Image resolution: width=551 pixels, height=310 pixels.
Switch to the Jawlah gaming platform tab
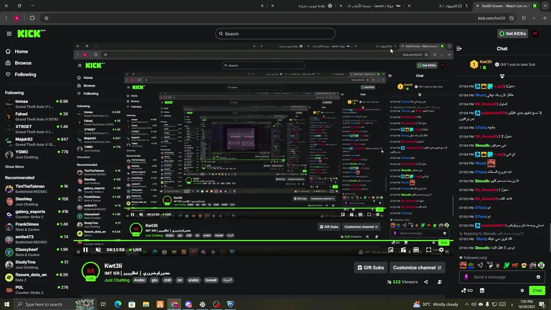(x=374, y=6)
